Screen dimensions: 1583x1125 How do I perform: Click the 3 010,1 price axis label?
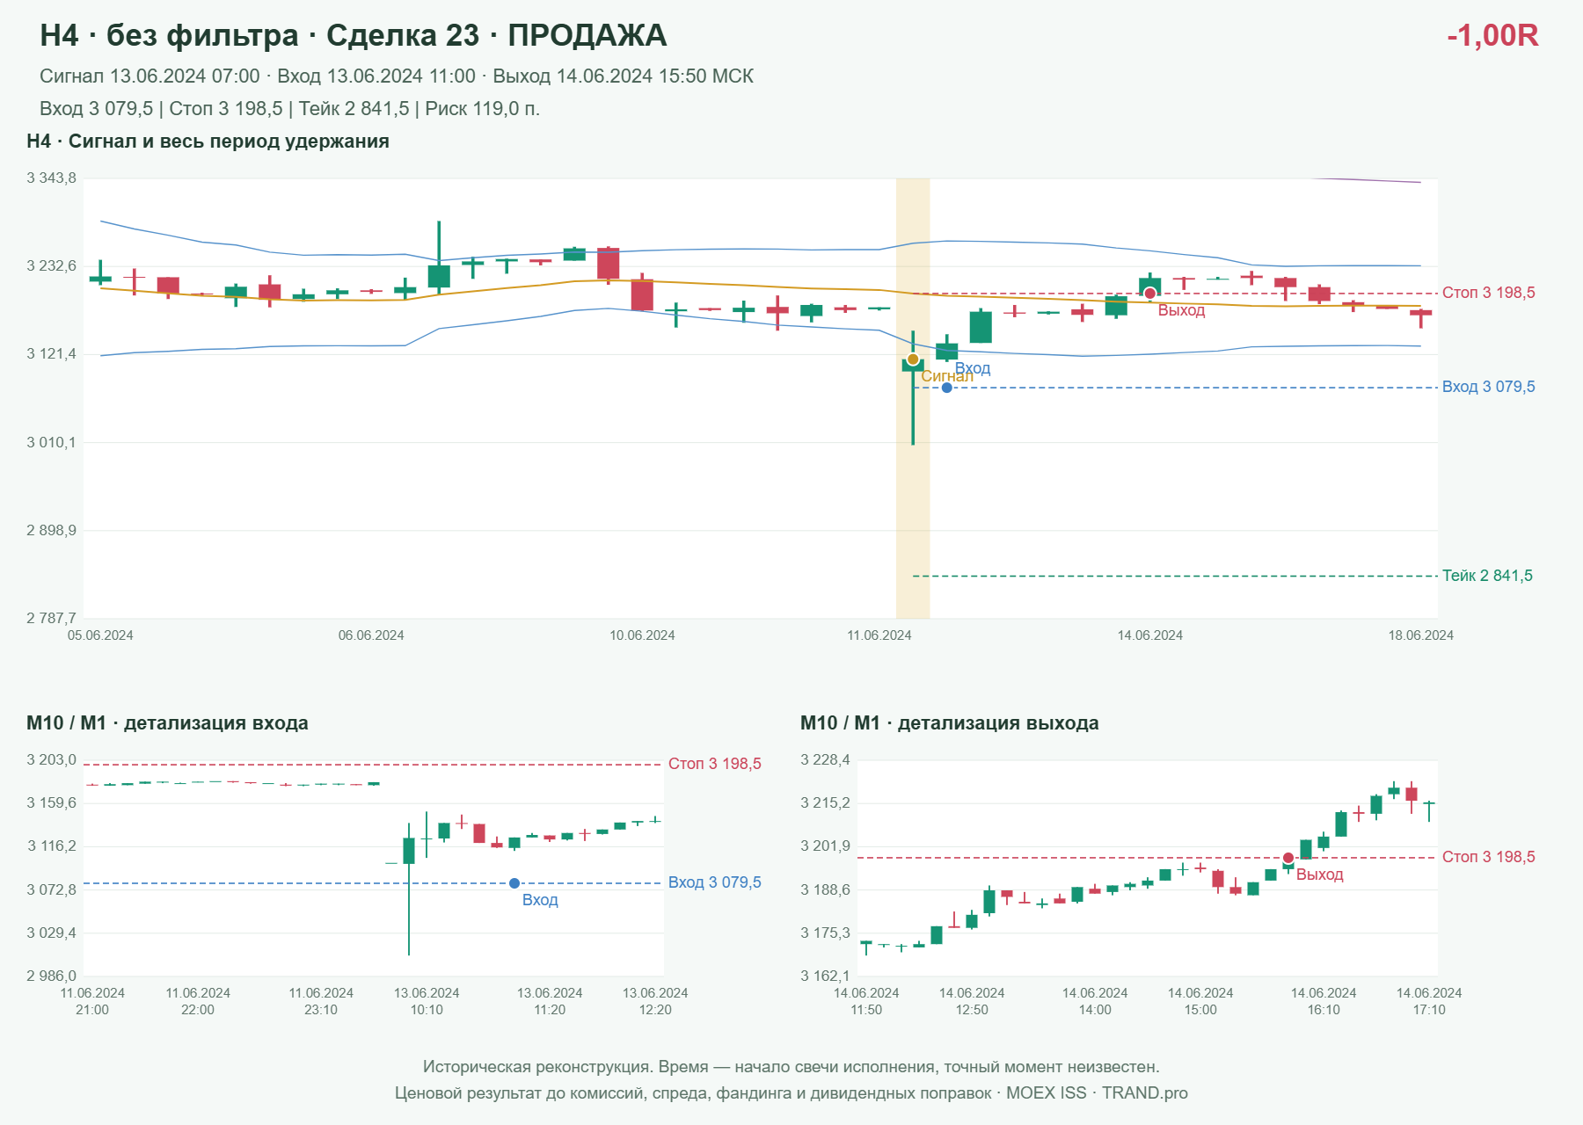[52, 442]
